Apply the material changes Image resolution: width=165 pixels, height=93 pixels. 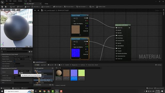13,7
